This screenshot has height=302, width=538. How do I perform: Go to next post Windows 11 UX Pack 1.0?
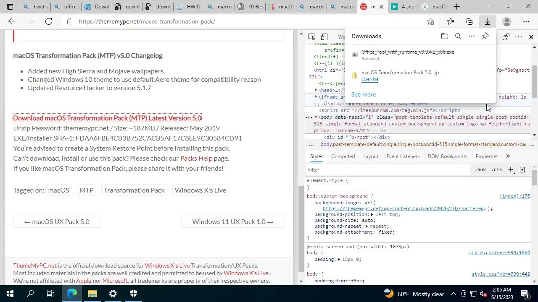[233, 221]
